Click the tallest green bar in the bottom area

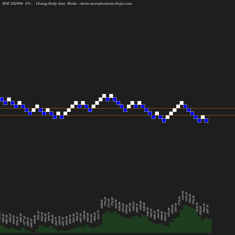[185, 219]
